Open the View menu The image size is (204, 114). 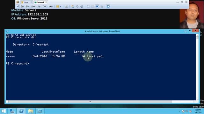33,6
